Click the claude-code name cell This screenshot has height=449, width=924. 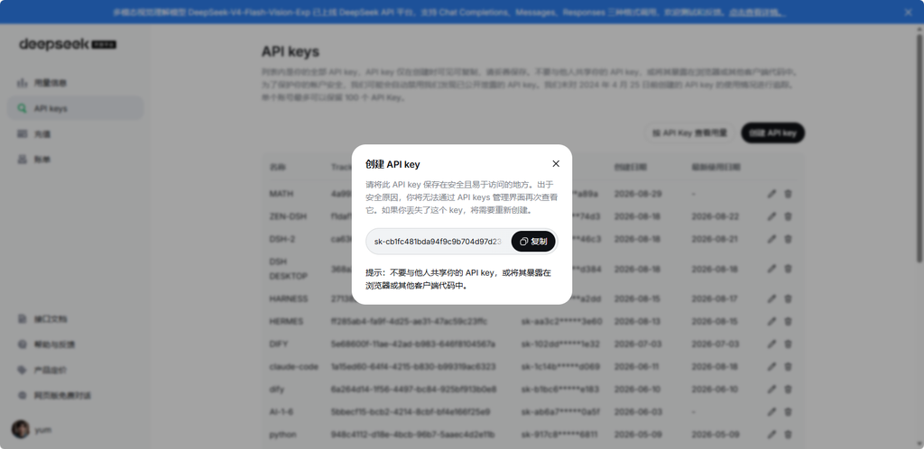293,367
